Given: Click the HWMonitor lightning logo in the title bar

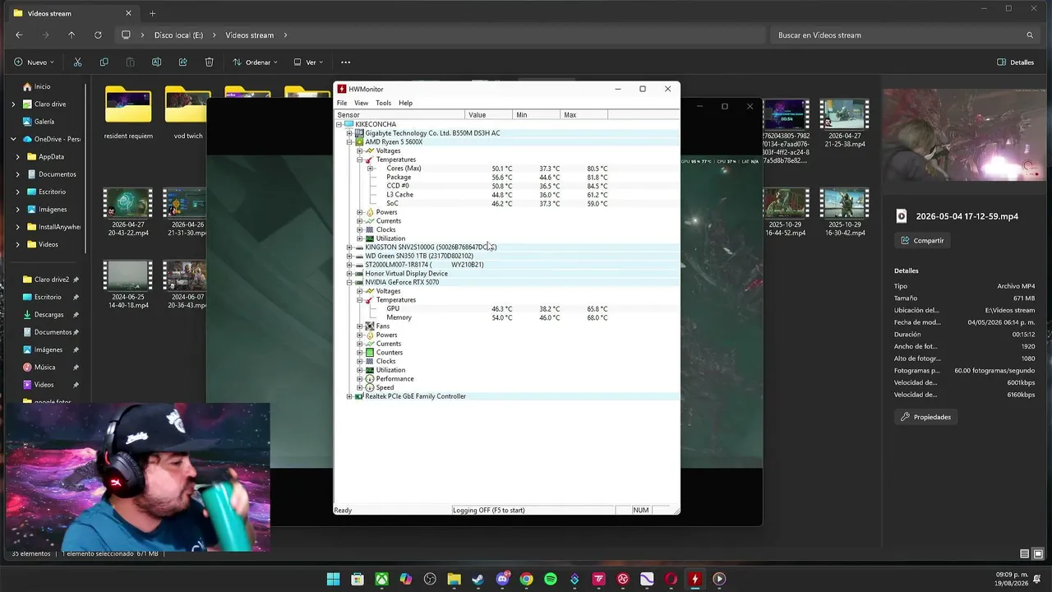Looking at the screenshot, I should point(342,89).
